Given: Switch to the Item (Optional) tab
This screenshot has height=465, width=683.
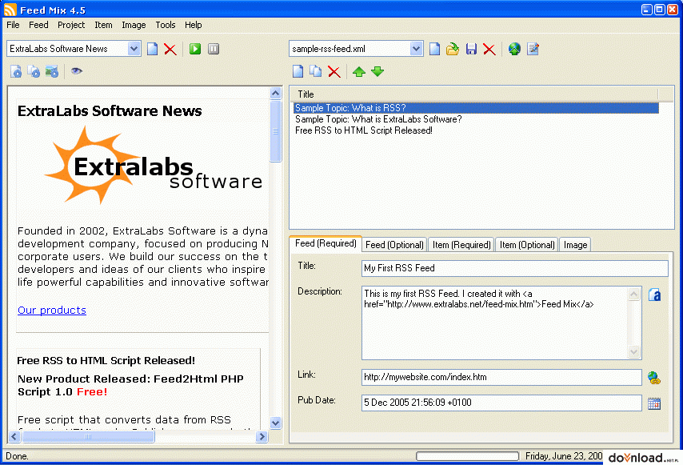Looking at the screenshot, I should (527, 245).
